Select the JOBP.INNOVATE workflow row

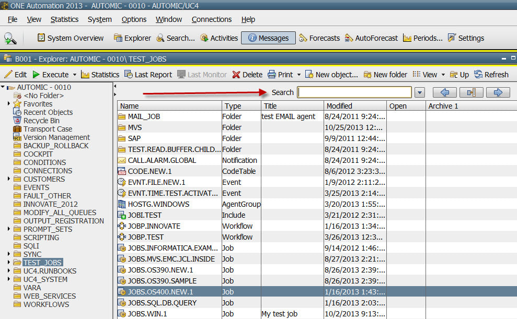pyautogui.click(x=154, y=226)
